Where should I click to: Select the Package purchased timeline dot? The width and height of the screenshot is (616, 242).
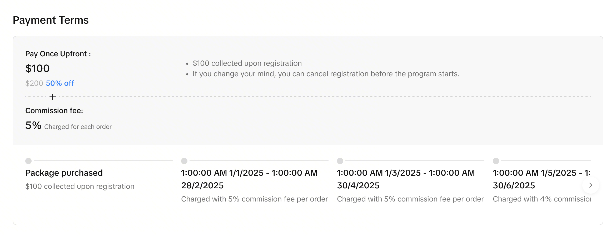coord(28,161)
